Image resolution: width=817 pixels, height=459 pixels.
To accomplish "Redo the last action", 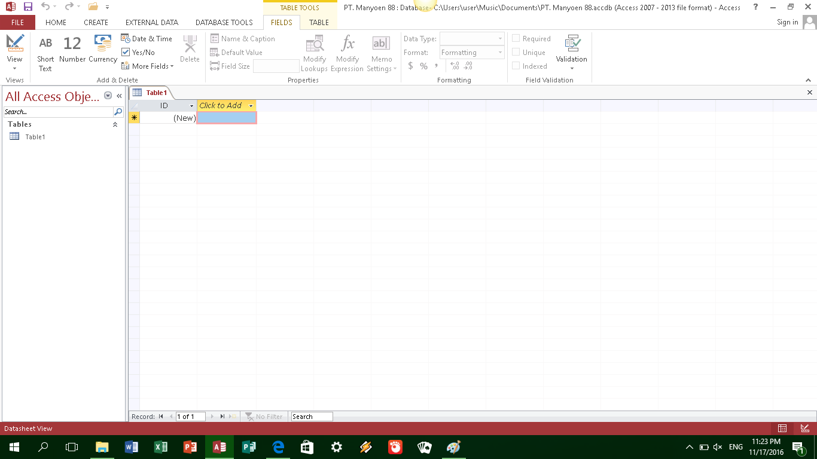I will point(69,7).
